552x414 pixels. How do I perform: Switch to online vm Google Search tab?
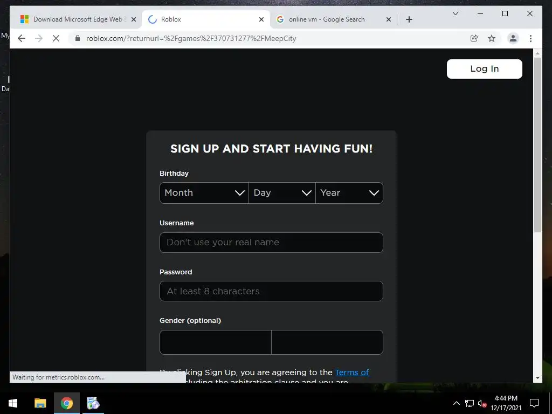tap(333, 19)
